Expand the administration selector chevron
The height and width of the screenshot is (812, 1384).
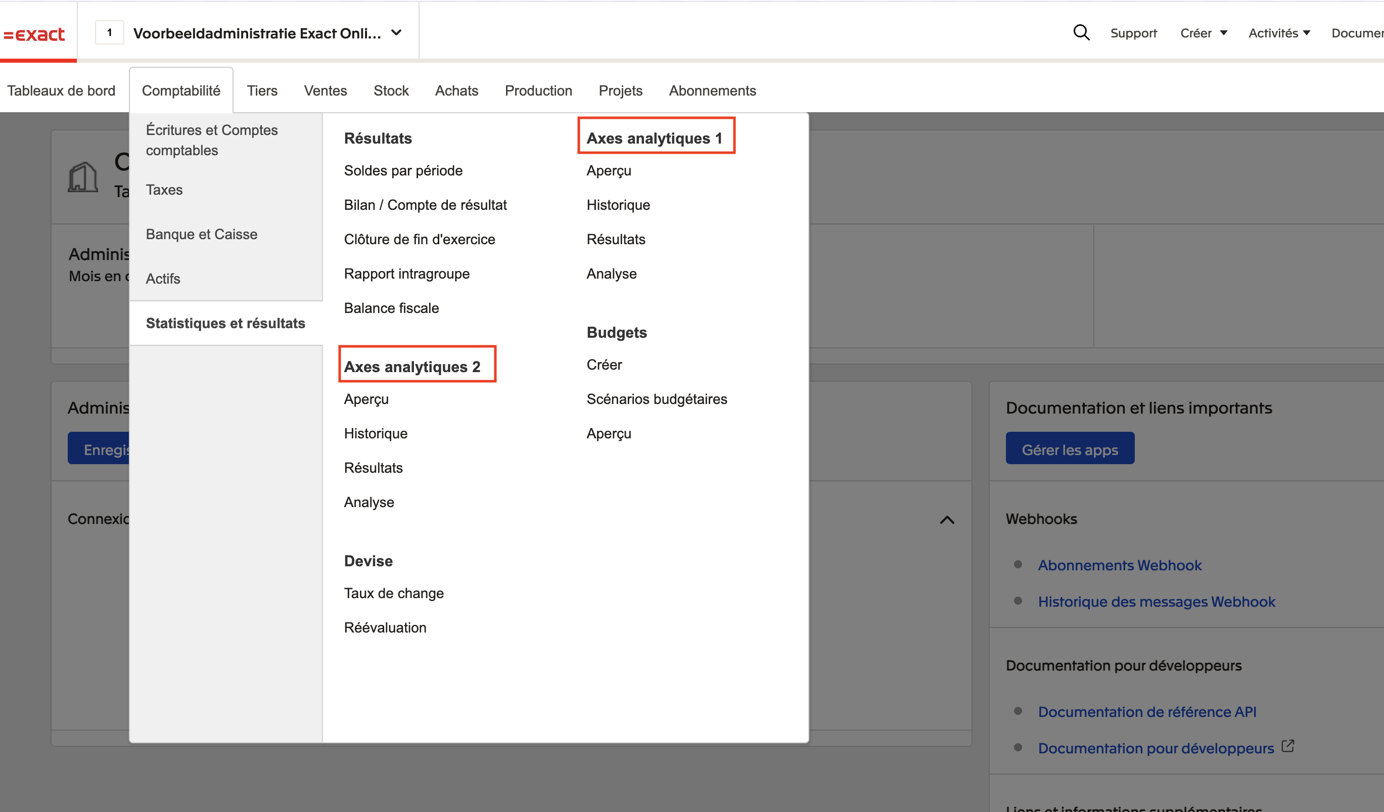[x=396, y=32]
